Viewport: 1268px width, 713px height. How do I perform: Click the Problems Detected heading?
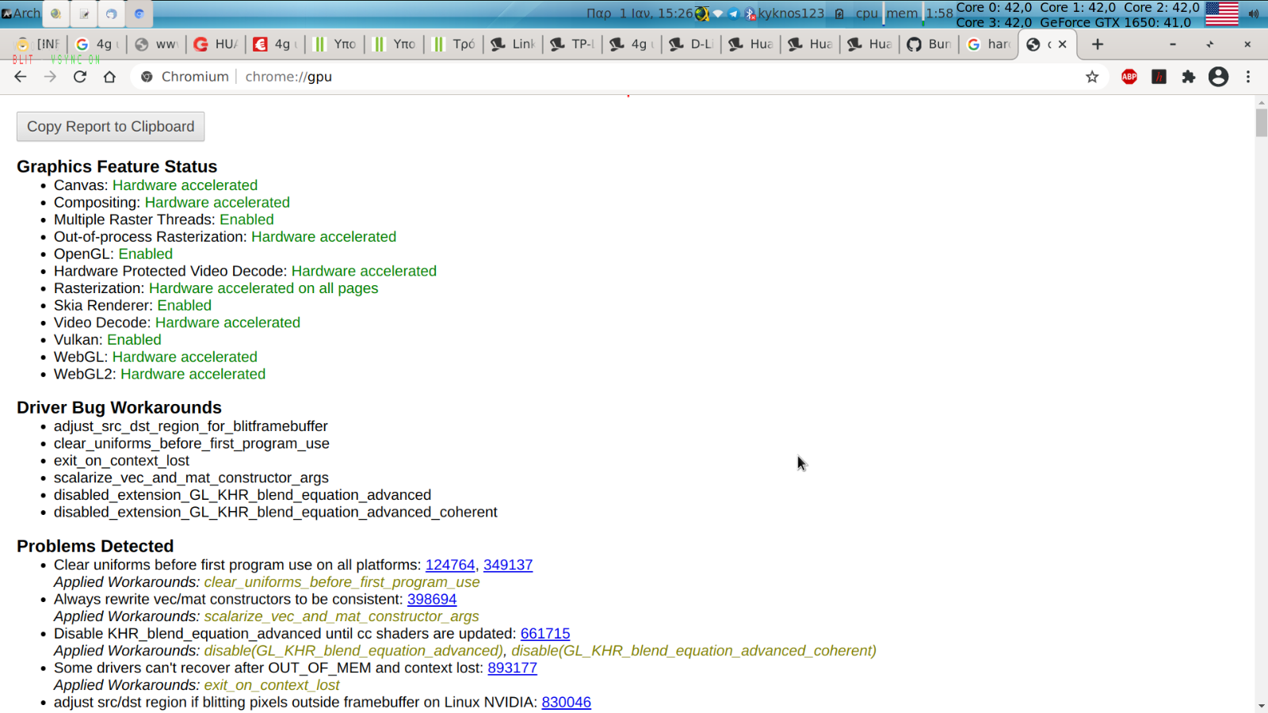(95, 546)
